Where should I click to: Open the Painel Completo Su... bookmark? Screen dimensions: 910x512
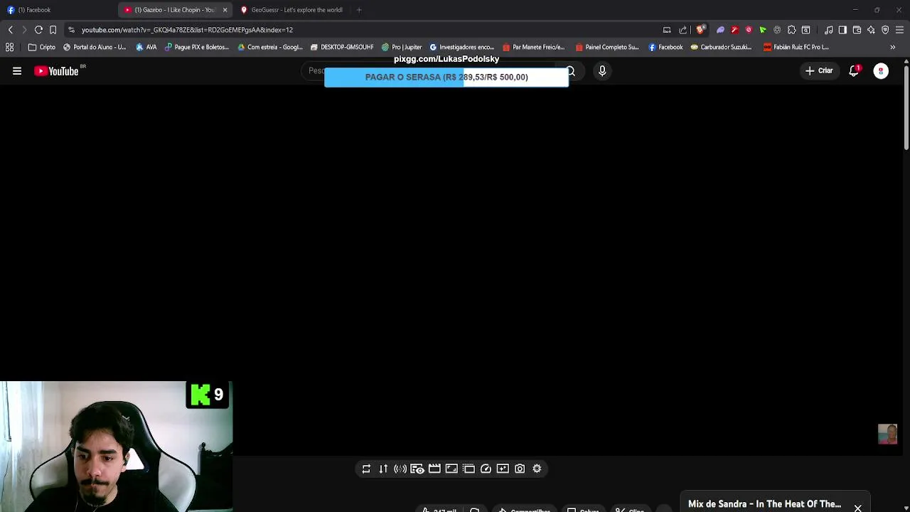point(606,47)
